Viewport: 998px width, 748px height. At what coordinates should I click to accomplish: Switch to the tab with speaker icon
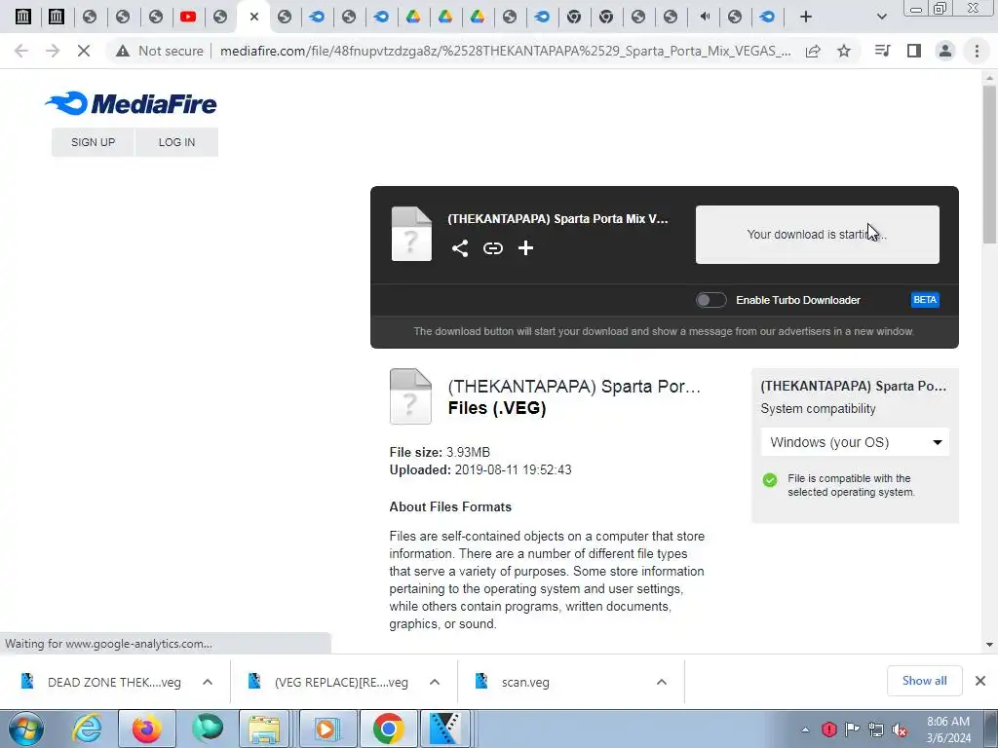click(x=704, y=17)
